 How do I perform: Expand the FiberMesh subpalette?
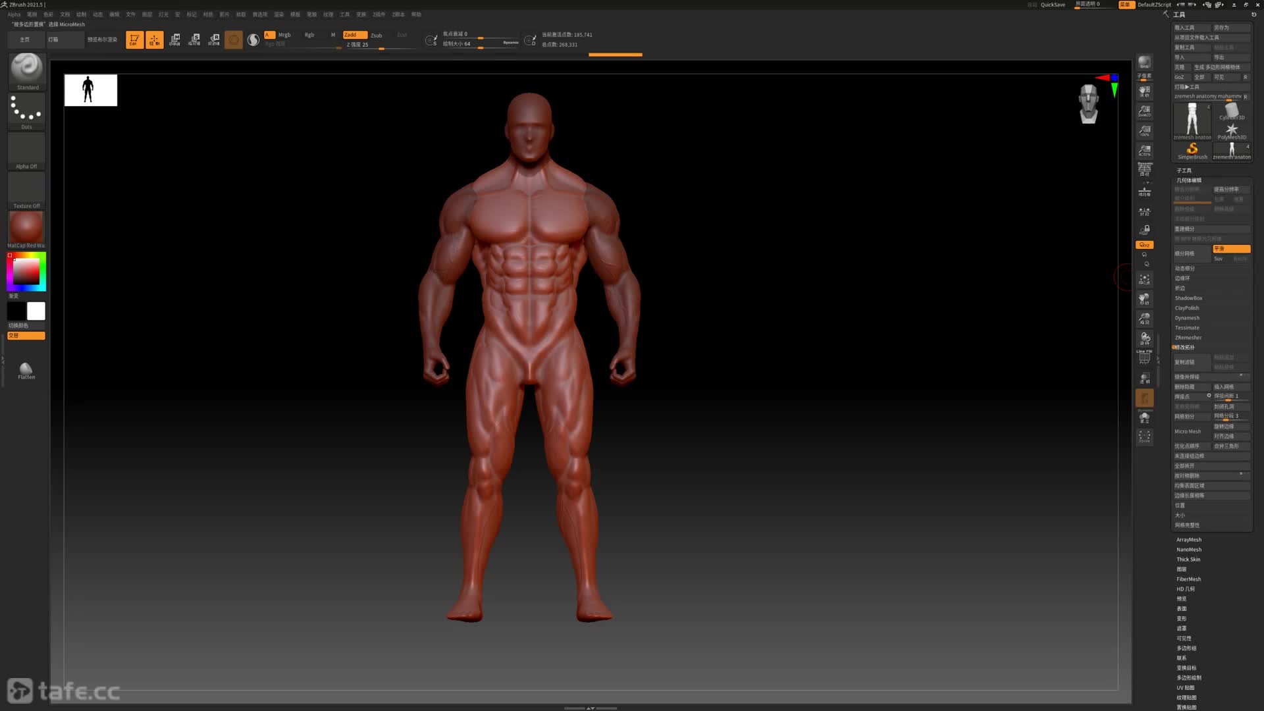coord(1189,579)
